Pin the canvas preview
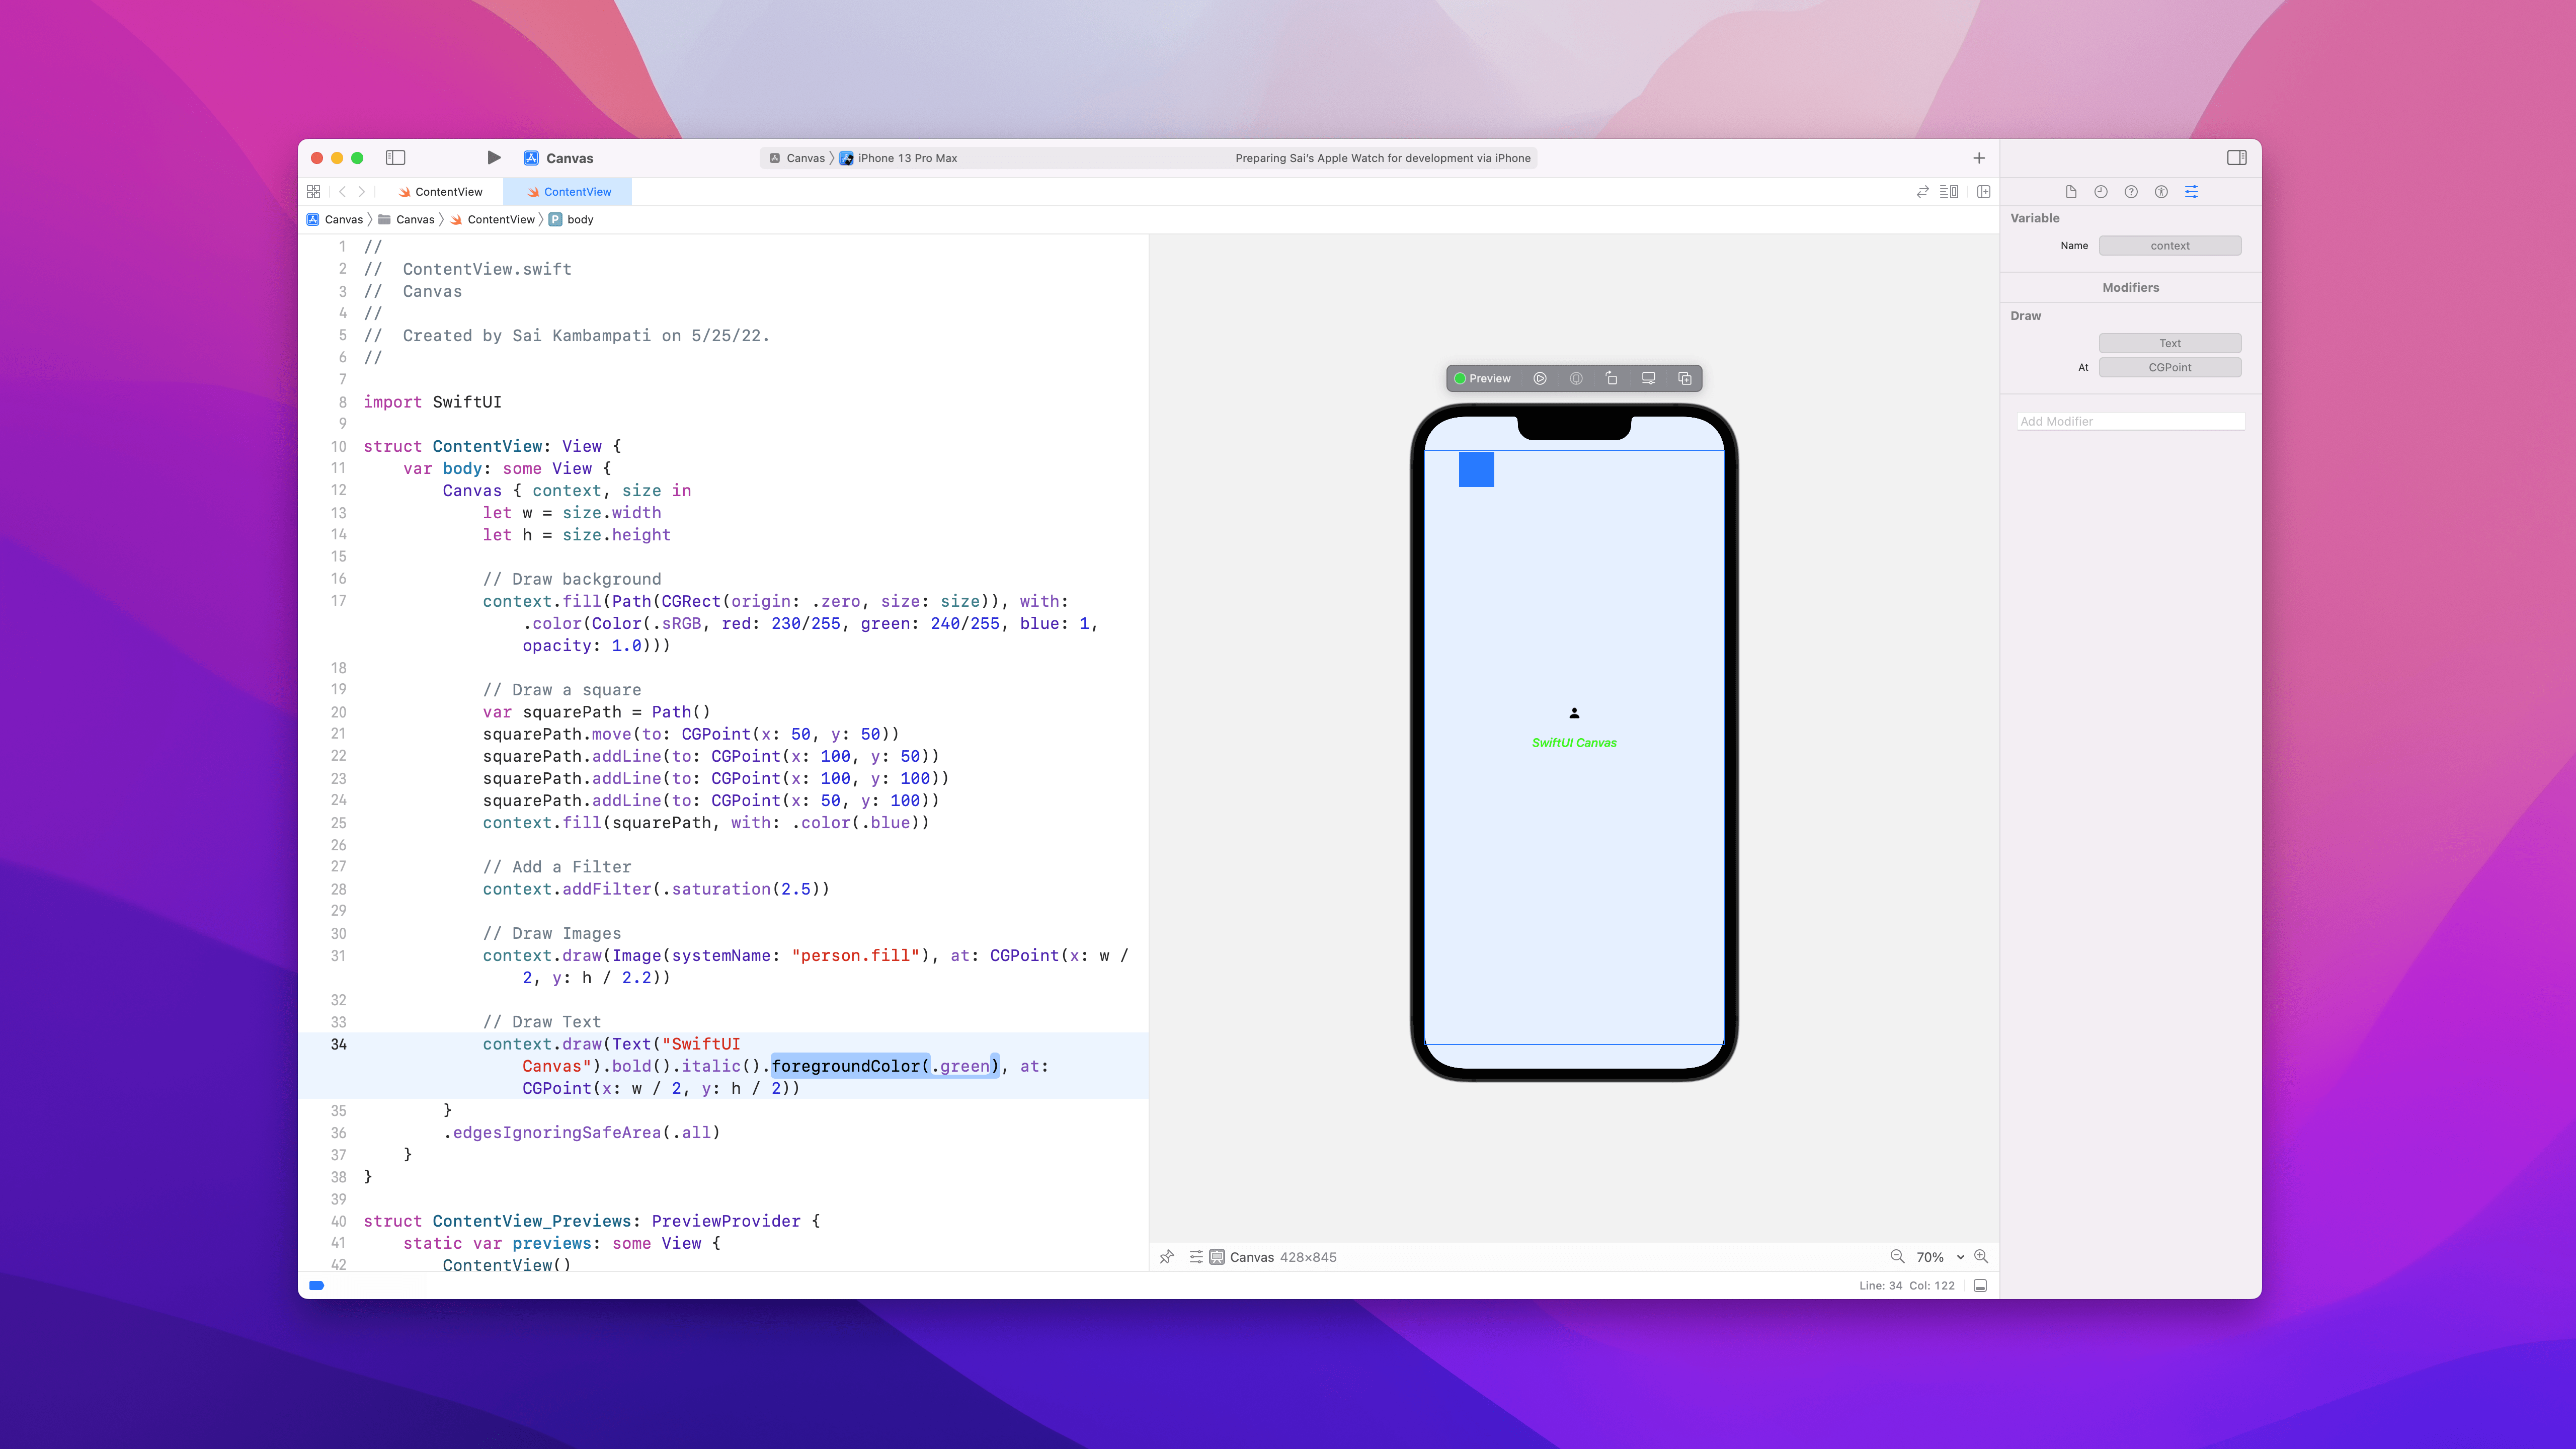The height and width of the screenshot is (1449, 2576). point(1166,1257)
